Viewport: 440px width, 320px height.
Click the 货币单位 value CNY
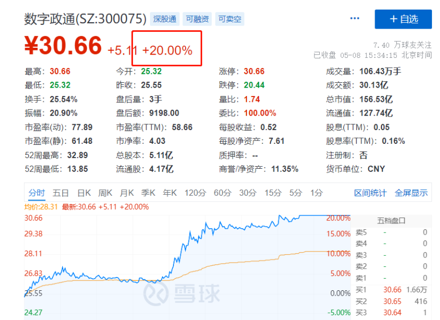pos(376,169)
